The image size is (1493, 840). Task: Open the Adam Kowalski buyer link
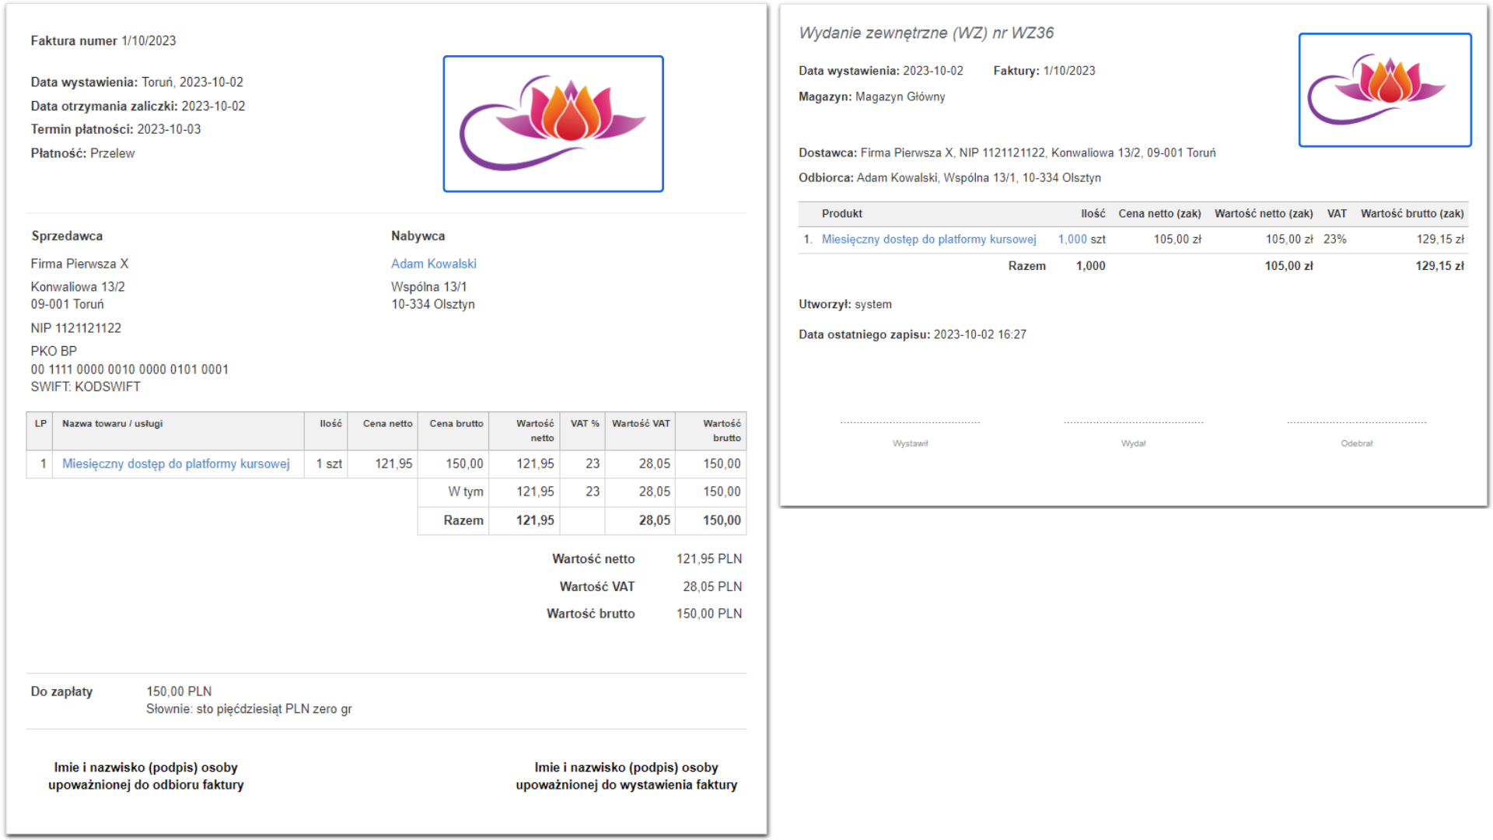(x=433, y=264)
